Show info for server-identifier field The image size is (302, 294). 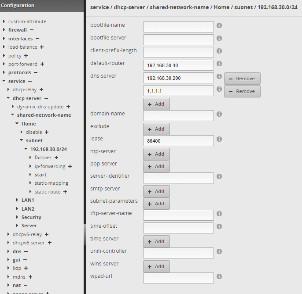click(x=219, y=176)
